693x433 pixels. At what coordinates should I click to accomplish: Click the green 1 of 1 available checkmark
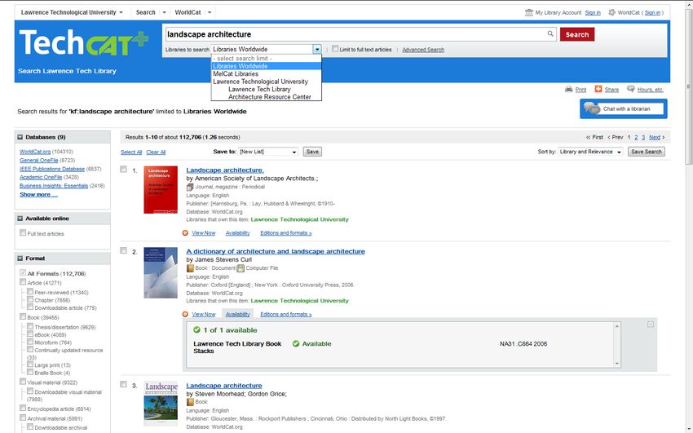tap(196, 329)
